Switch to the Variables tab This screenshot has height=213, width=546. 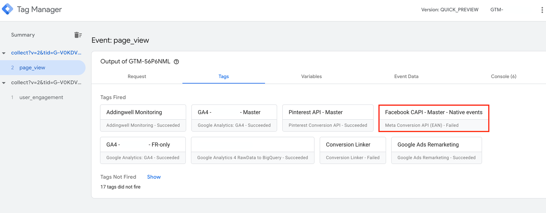311,76
